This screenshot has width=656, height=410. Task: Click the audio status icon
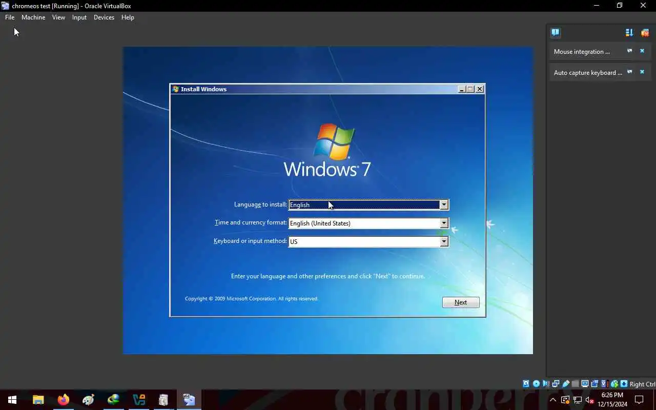coord(546,384)
